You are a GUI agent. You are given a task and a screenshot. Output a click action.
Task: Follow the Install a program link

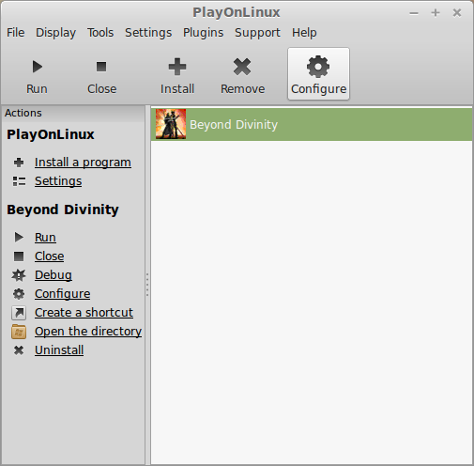tap(83, 163)
